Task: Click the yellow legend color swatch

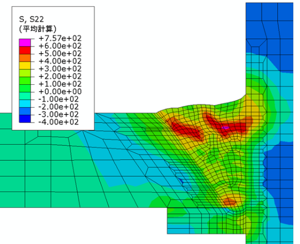Action: click(x=25, y=65)
